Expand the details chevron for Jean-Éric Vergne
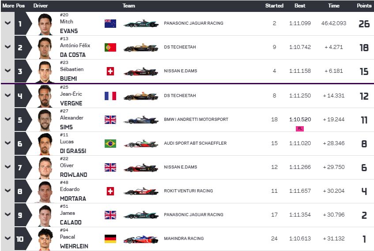374x251 pixels. tap(8, 95)
